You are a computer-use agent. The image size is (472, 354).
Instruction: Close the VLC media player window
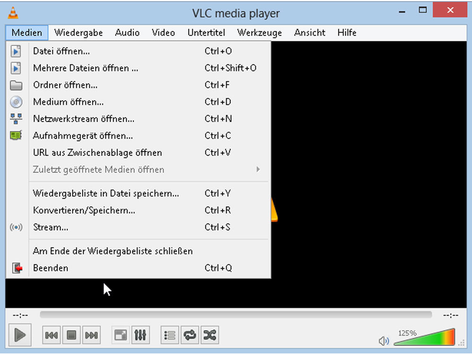point(450,10)
